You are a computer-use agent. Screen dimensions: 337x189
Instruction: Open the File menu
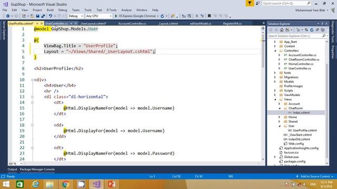[5, 10]
